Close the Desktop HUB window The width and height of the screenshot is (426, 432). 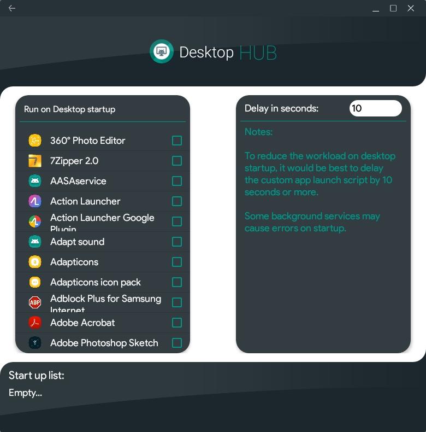(411, 8)
